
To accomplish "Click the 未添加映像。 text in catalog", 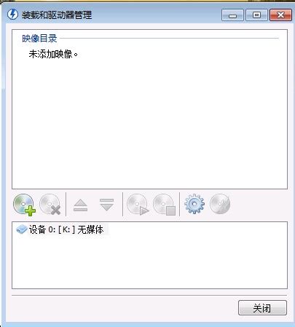I will 53,54.
